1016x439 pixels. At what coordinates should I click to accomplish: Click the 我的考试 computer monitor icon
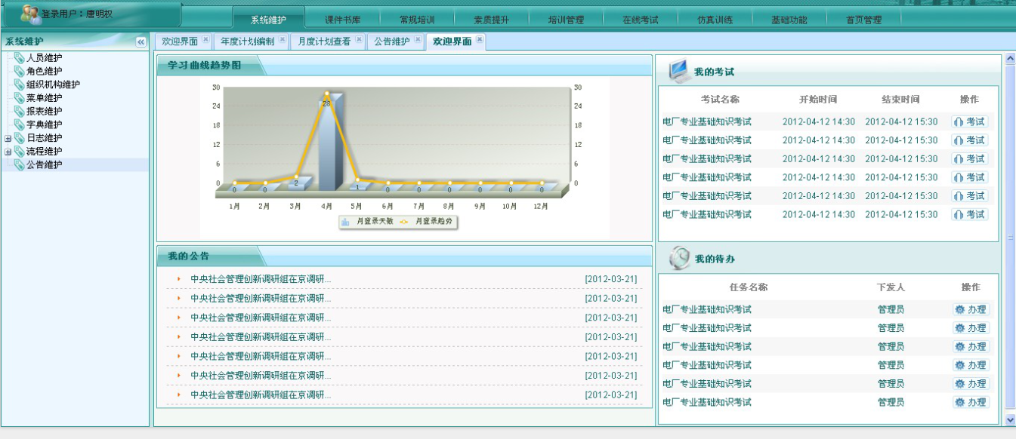click(x=679, y=70)
